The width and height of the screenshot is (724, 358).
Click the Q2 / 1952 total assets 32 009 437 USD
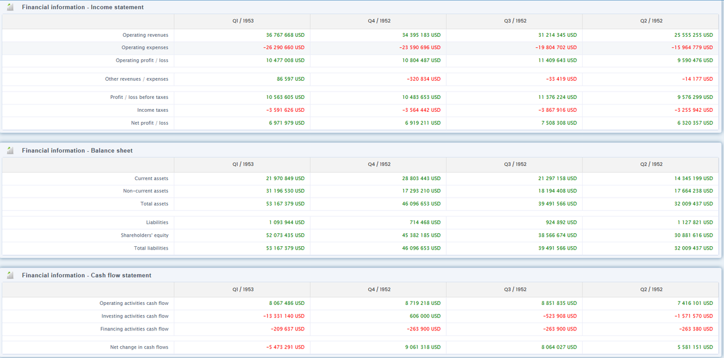[693, 204]
